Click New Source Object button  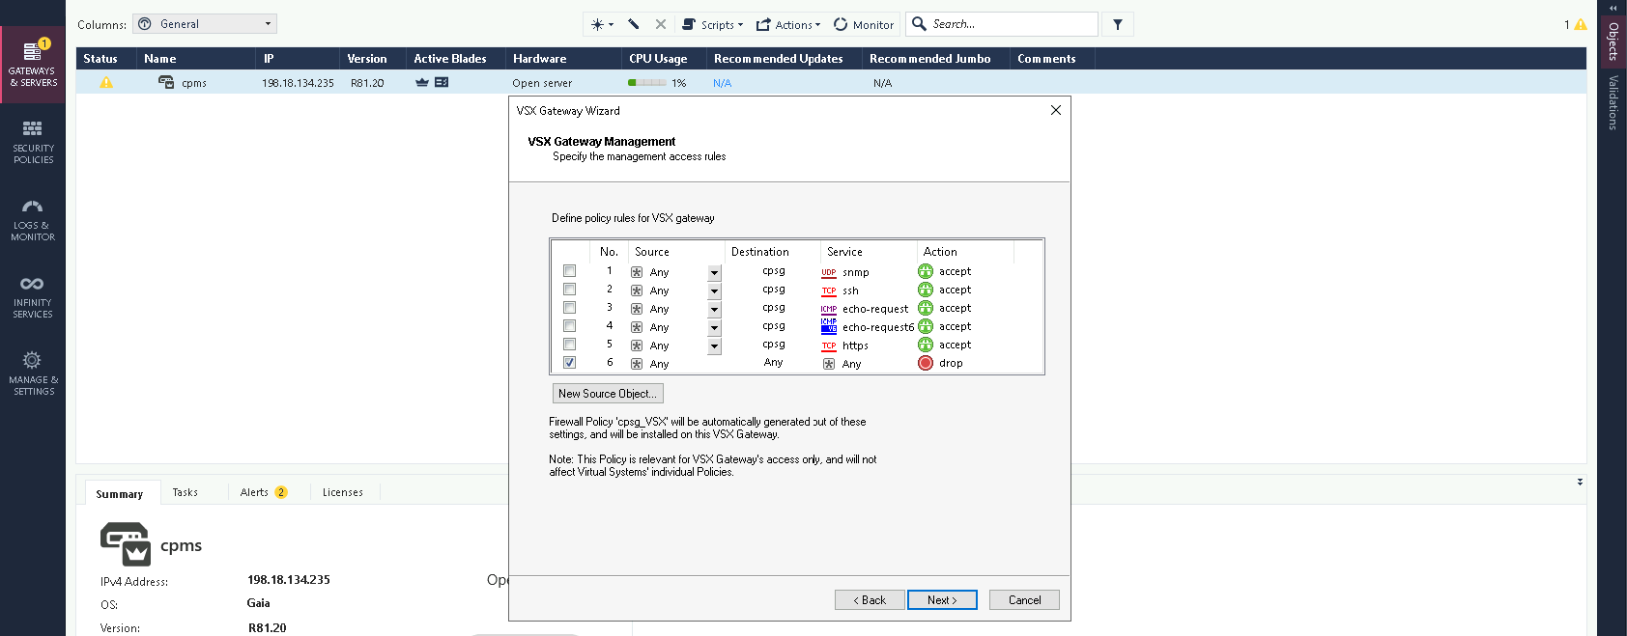pyautogui.click(x=608, y=394)
